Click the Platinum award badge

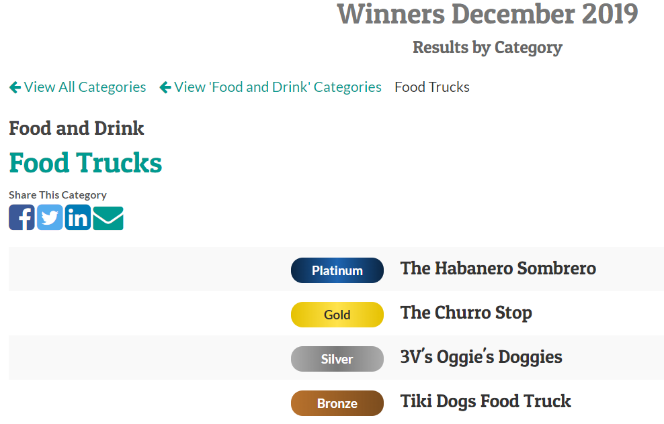click(x=337, y=270)
